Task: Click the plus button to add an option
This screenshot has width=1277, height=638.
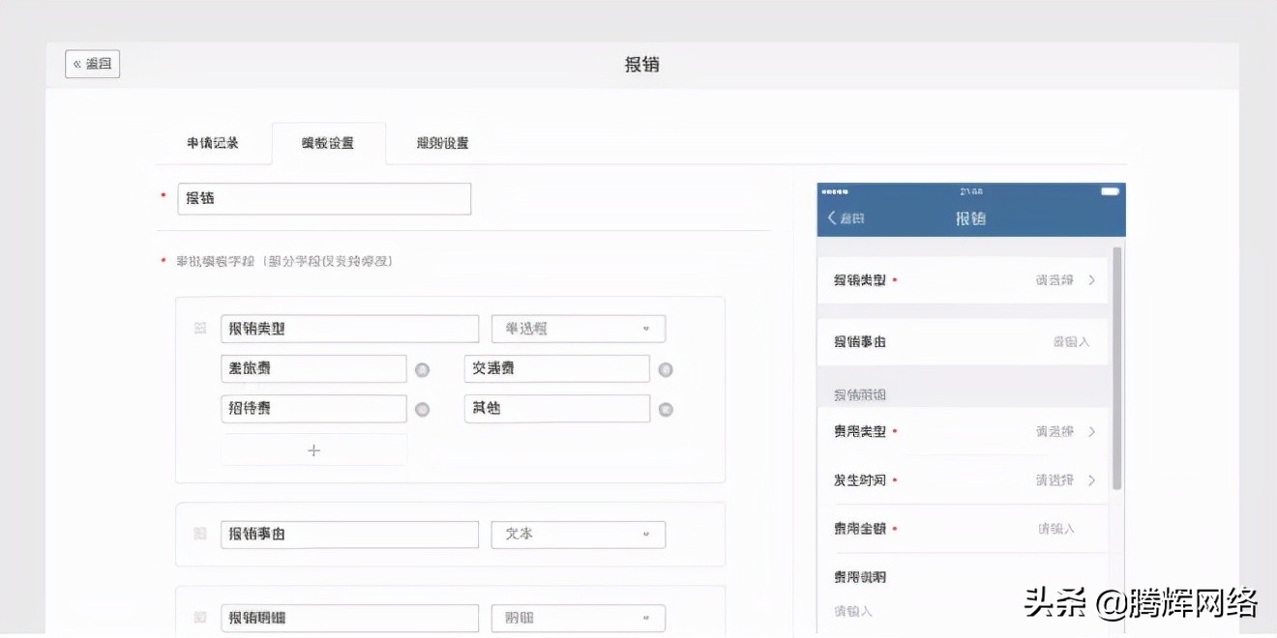Action: (313, 449)
